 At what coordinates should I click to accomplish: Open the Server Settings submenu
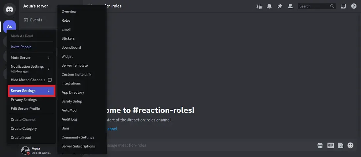[31, 91]
